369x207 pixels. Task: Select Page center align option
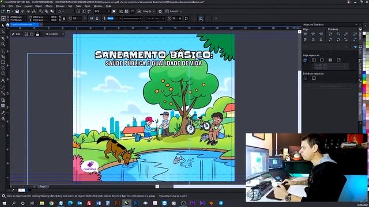322,60
